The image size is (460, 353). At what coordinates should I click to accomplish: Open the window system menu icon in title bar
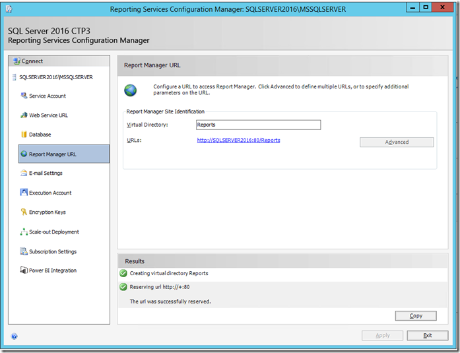(9, 7)
